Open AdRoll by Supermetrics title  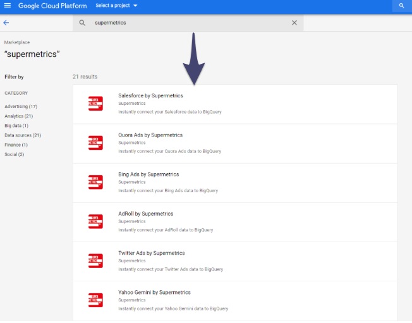point(145,214)
